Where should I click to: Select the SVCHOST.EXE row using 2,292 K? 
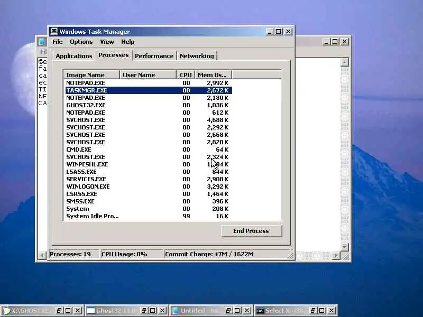[148, 127]
